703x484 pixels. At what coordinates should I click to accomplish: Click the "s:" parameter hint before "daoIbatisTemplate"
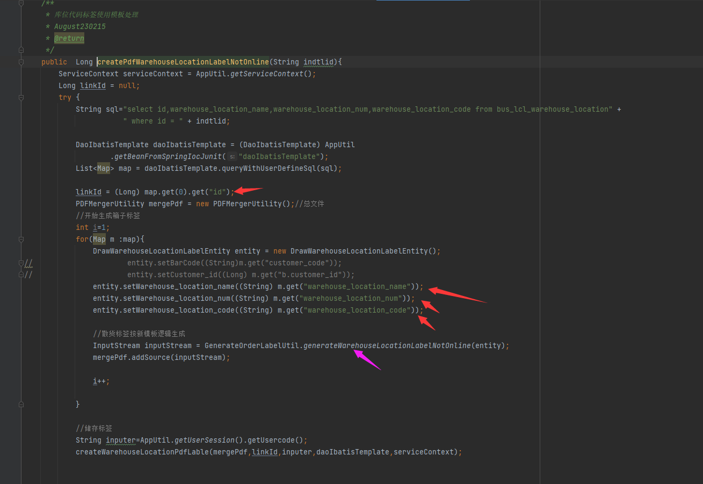pos(233,157)
